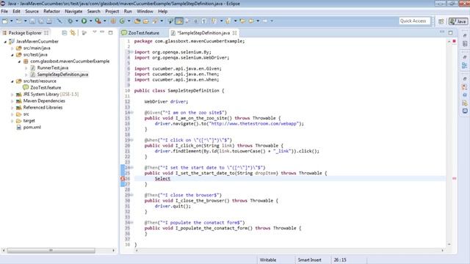The width and height of the screenshot is (470, 264).
Task: Open the Javadoc view icon in right trim
Action: (x=465, y=95)
